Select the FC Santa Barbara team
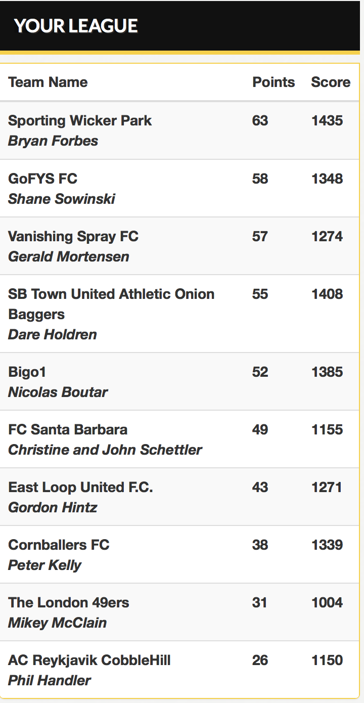The image size is (364, 703). click(x=68, y=429)
